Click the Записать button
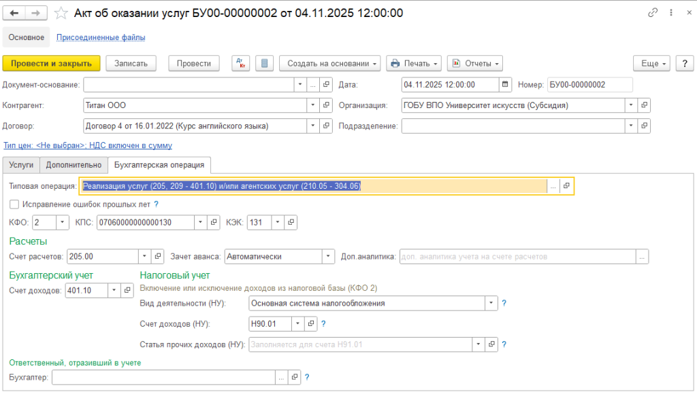The height and width of the screenshot is (394, 697). 131,63
